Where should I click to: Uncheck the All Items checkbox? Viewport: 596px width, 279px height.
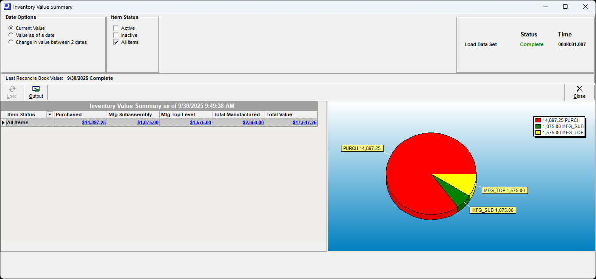click(116, 42)
